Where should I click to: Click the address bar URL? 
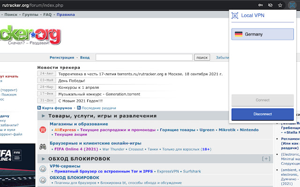(x=33, y=5)
